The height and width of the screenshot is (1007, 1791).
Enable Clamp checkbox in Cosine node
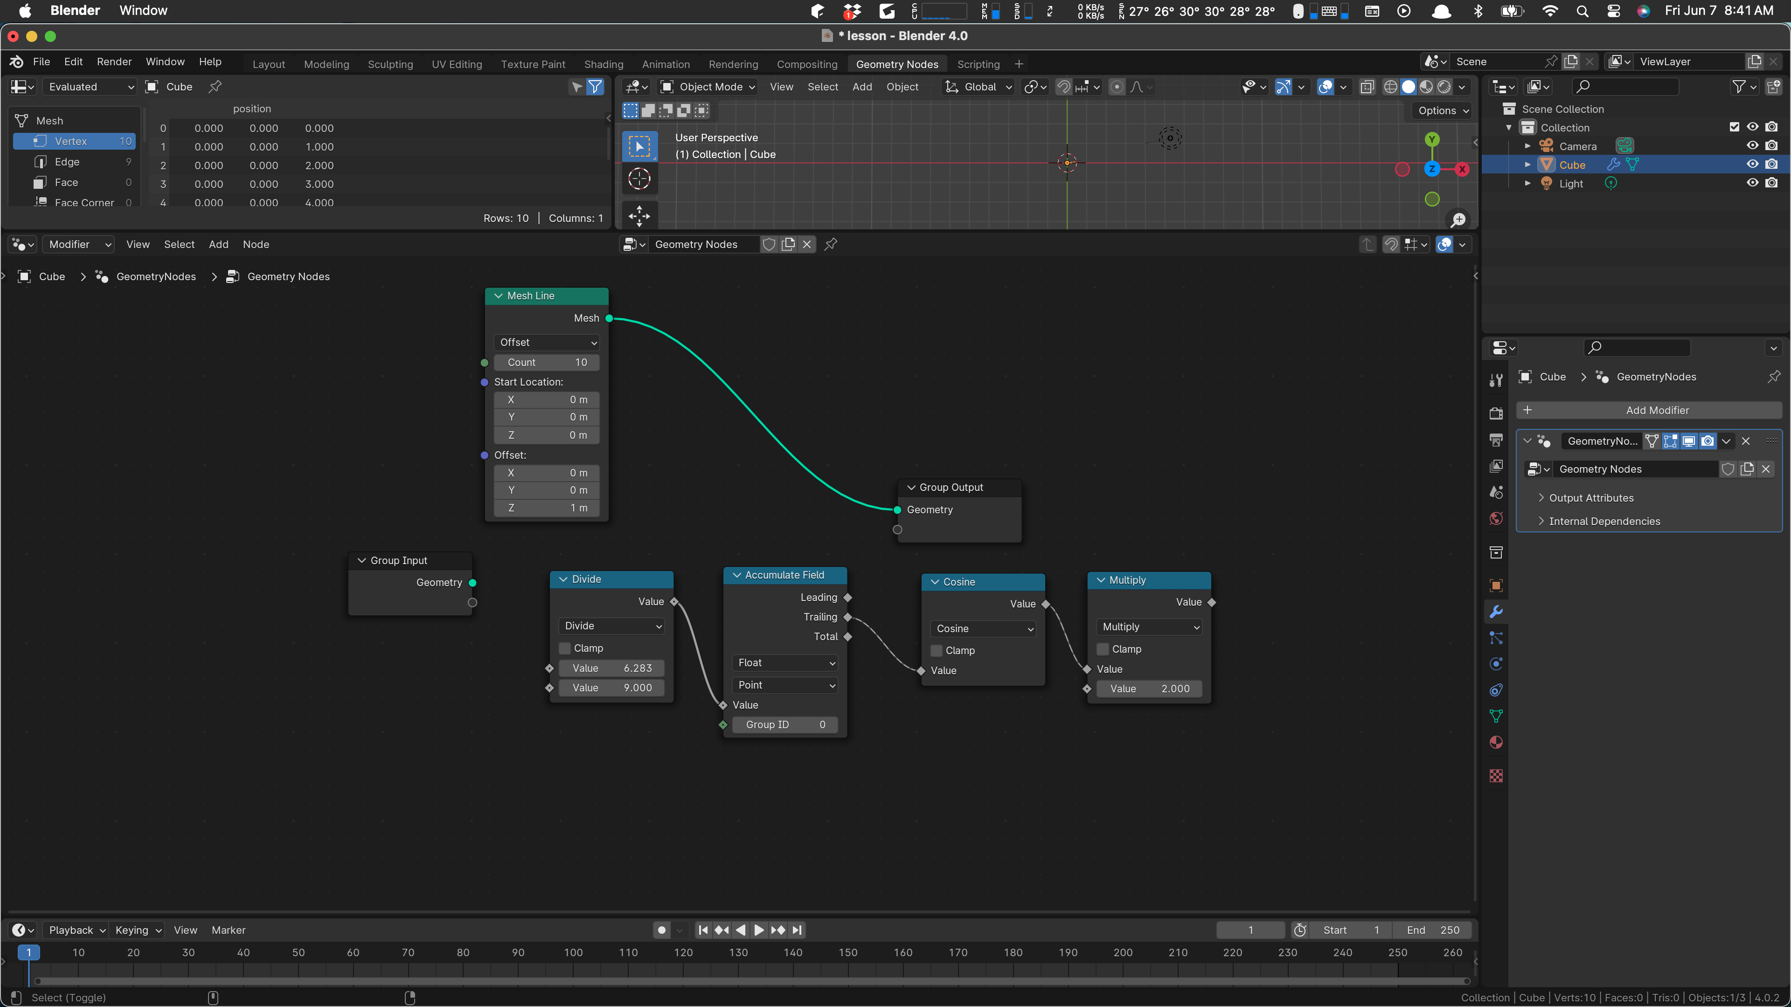[x=937, y=650]
